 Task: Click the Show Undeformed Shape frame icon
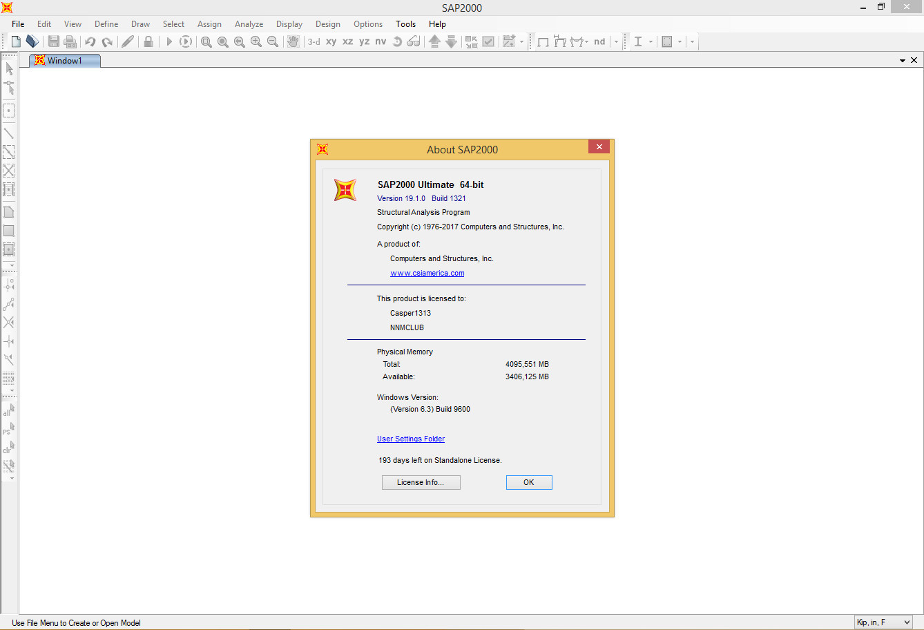543,41
